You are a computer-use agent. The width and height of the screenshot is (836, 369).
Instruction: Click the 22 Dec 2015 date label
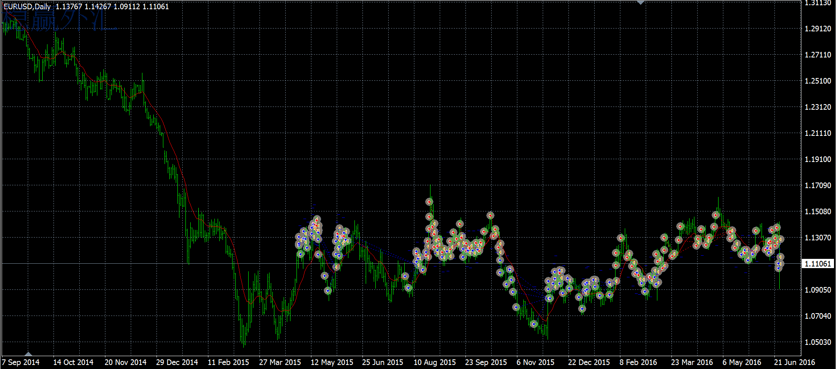(x=589, y=362)
